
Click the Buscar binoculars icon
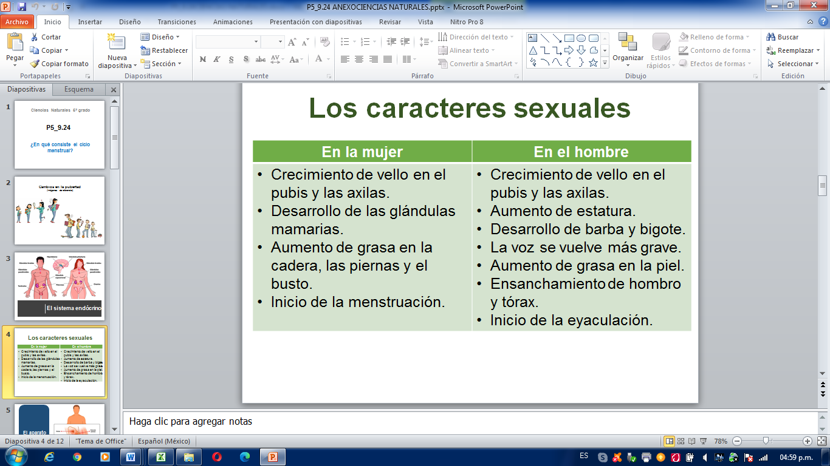[771, 37]
